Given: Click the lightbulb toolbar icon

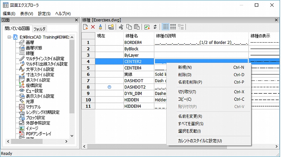Looking at the screenshot, I should [111, 27].
